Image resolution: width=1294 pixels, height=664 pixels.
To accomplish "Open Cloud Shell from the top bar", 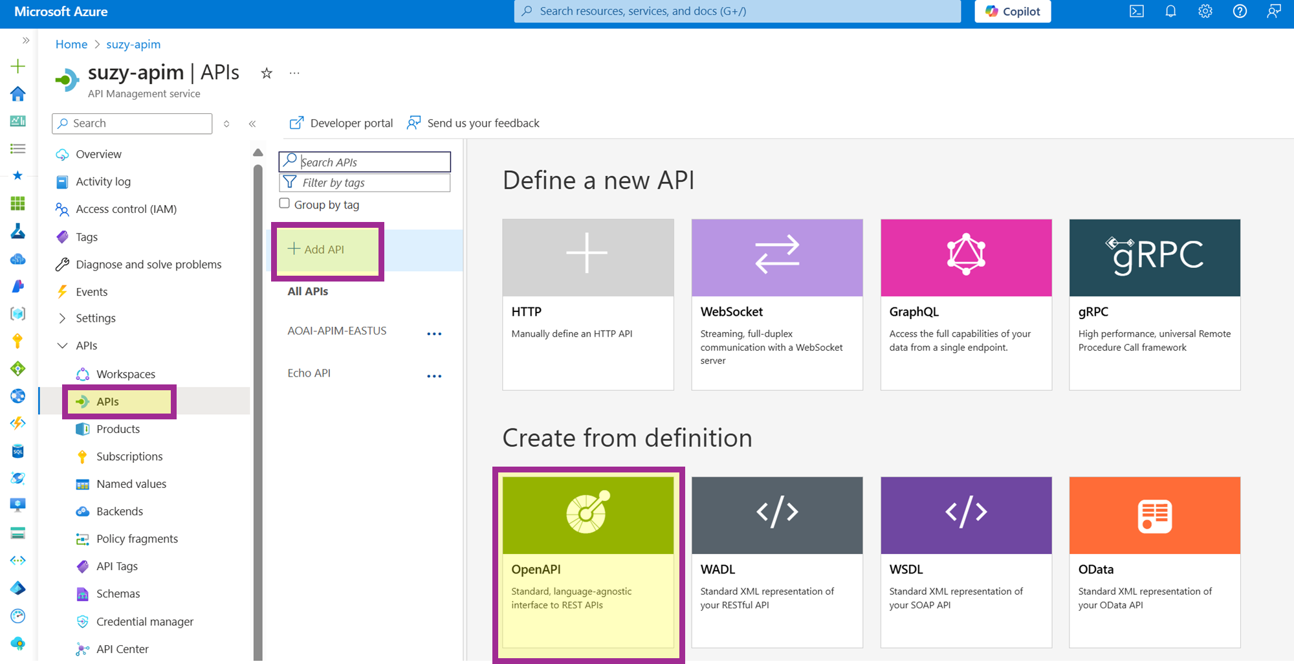I will pos(1136,11).
